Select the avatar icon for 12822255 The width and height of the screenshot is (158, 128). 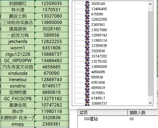(87, 19)
